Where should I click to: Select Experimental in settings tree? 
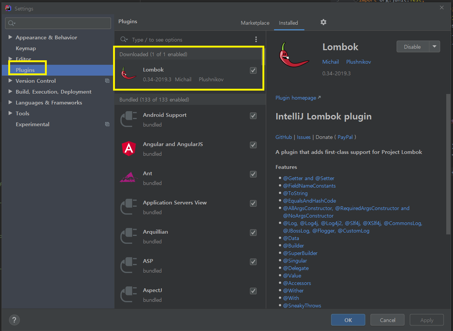(x=33, y=124)
